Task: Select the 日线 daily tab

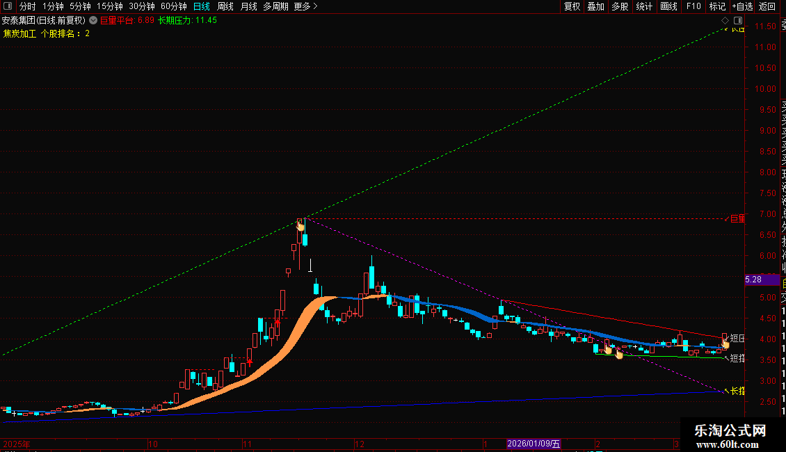Action: click(202, 6)
